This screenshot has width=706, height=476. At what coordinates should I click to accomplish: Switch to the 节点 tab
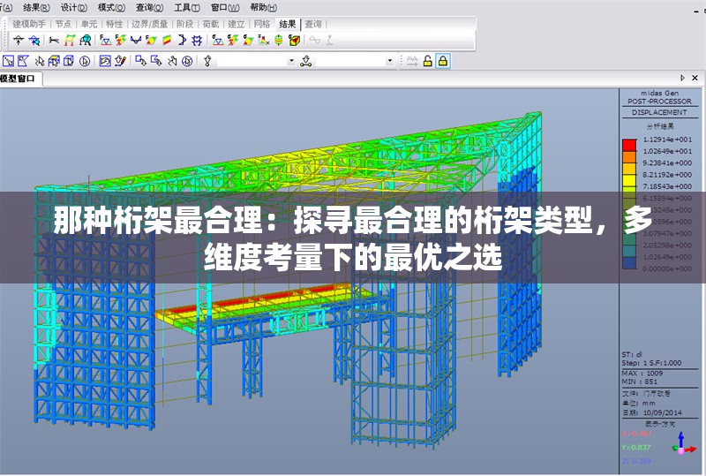(x=63, y=24)
